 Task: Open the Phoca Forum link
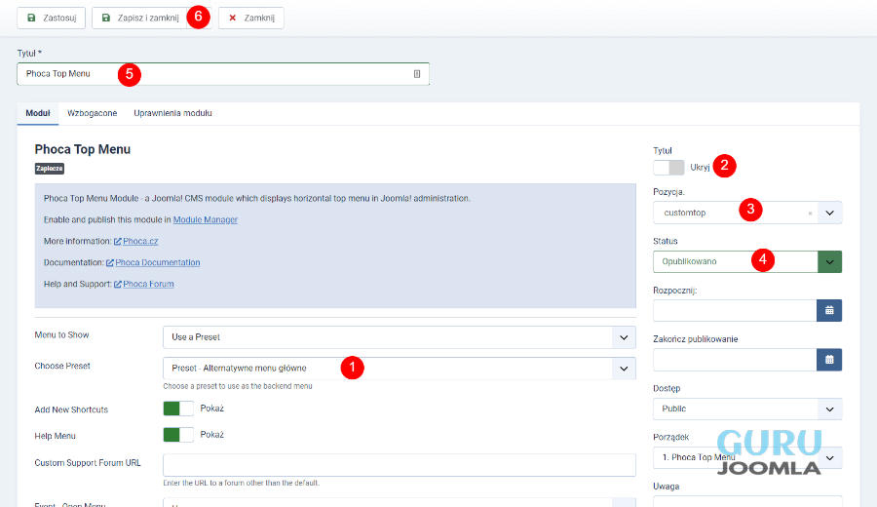coord(148,285)
